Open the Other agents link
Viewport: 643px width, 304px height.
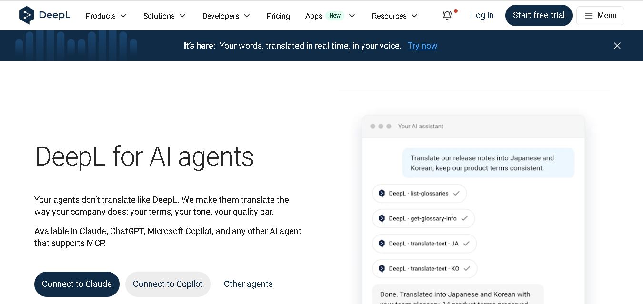pos(248,284)
